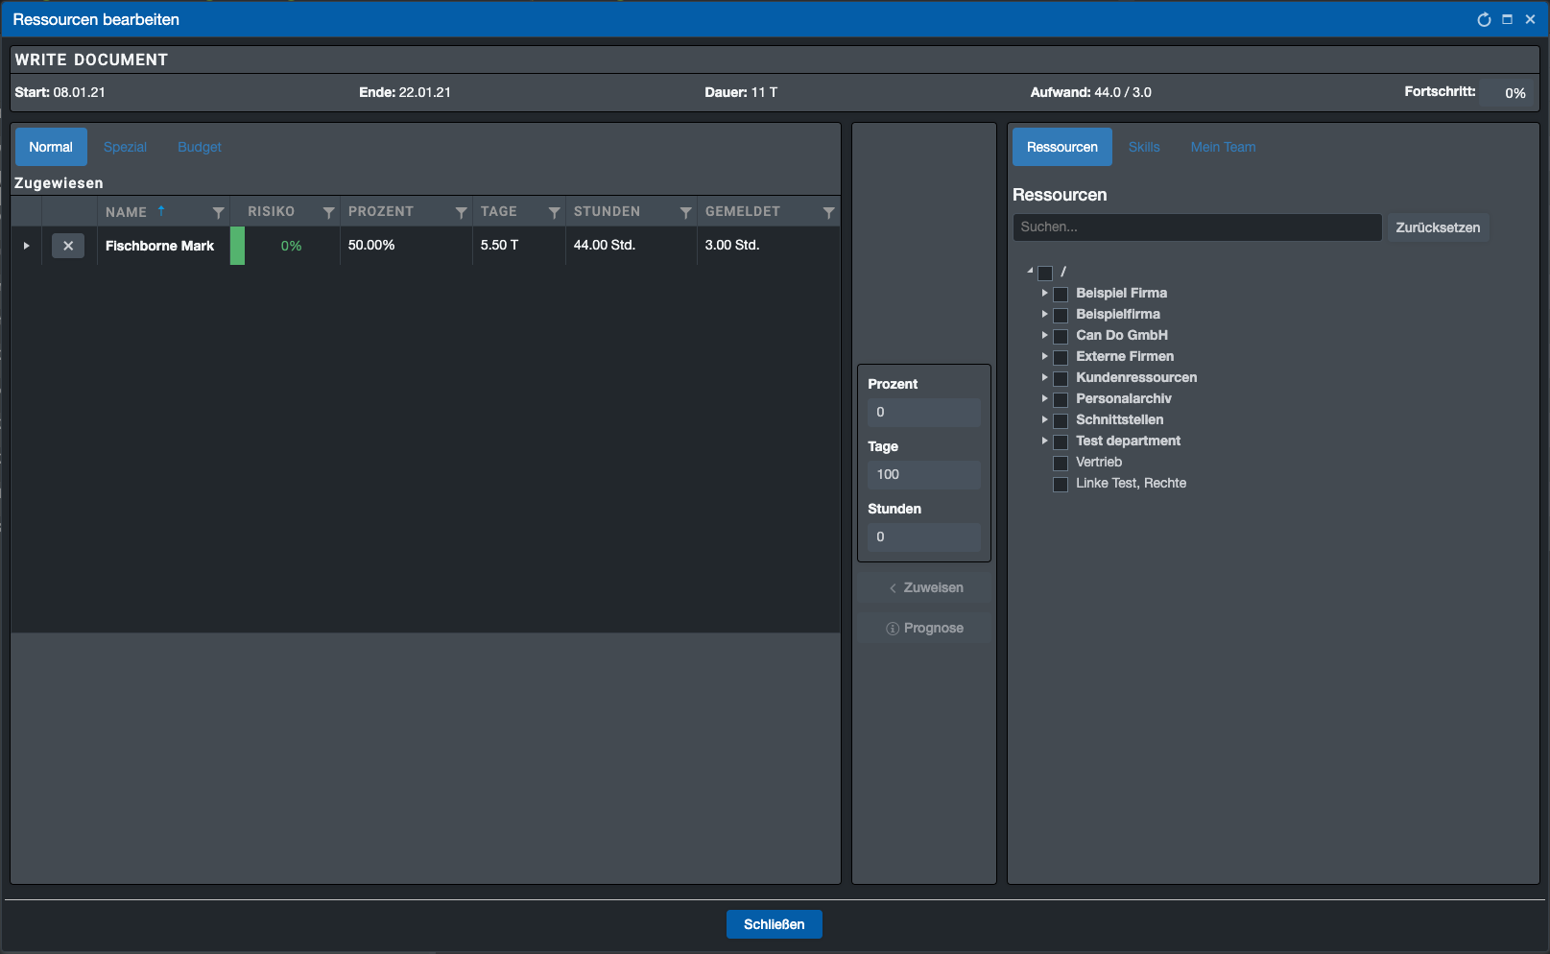Check the Externe Firmen checkbox
1550x954 pixels.
pyautogui.click(x=1061, y=358)
